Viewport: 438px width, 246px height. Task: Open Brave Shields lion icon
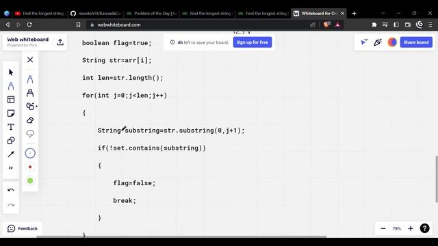326,25
